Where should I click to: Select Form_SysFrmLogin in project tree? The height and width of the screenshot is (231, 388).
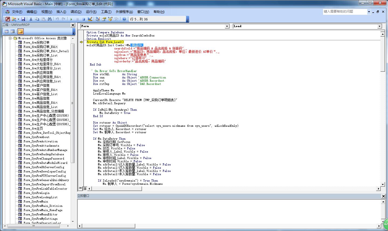click(36, 193)
